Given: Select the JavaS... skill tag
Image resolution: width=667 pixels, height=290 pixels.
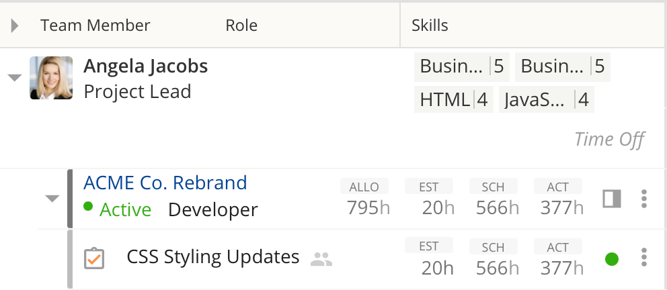Looking at the screenshot, I should click(x=546, y=100).
